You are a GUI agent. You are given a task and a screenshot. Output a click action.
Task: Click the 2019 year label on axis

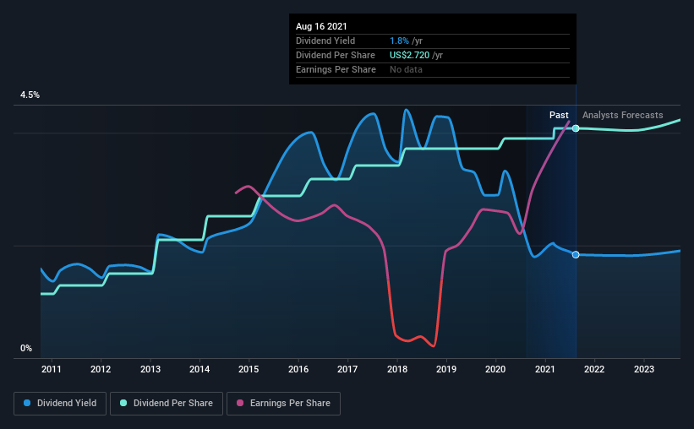click(x=446, y=369)
